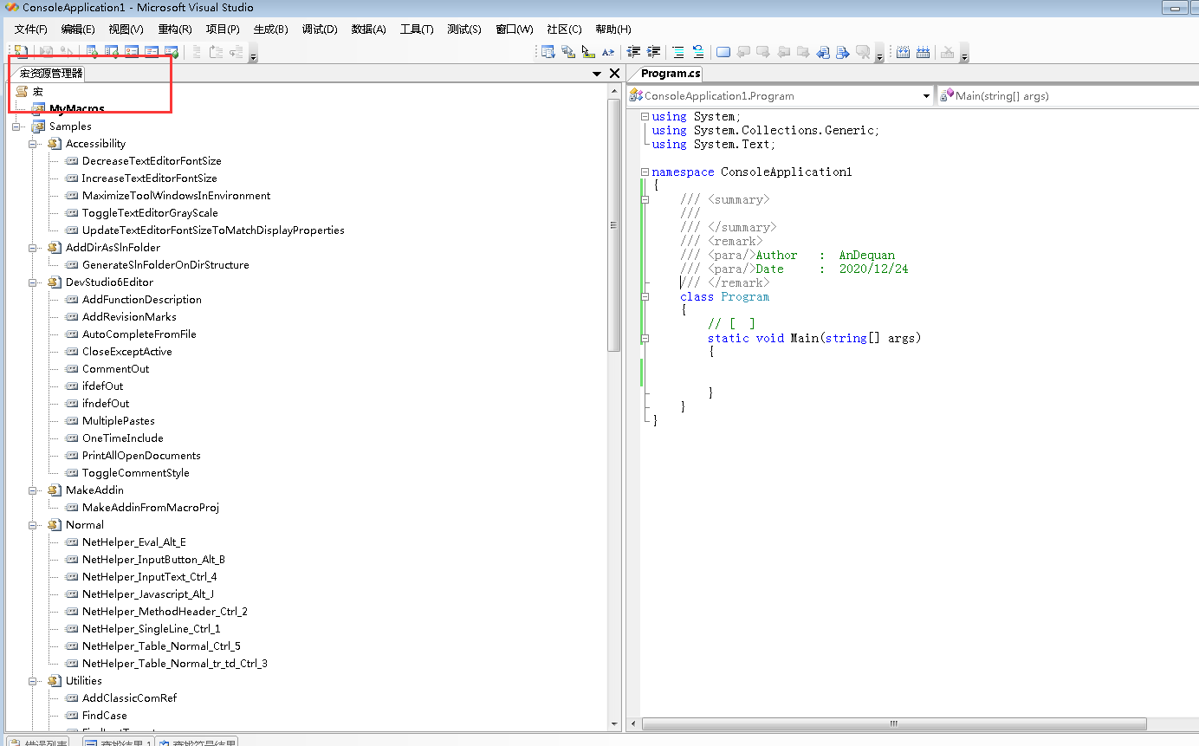This screenshot has height=746, width=1199.
Task: Open the macro explorer window position dropdown
Action: 597,74
